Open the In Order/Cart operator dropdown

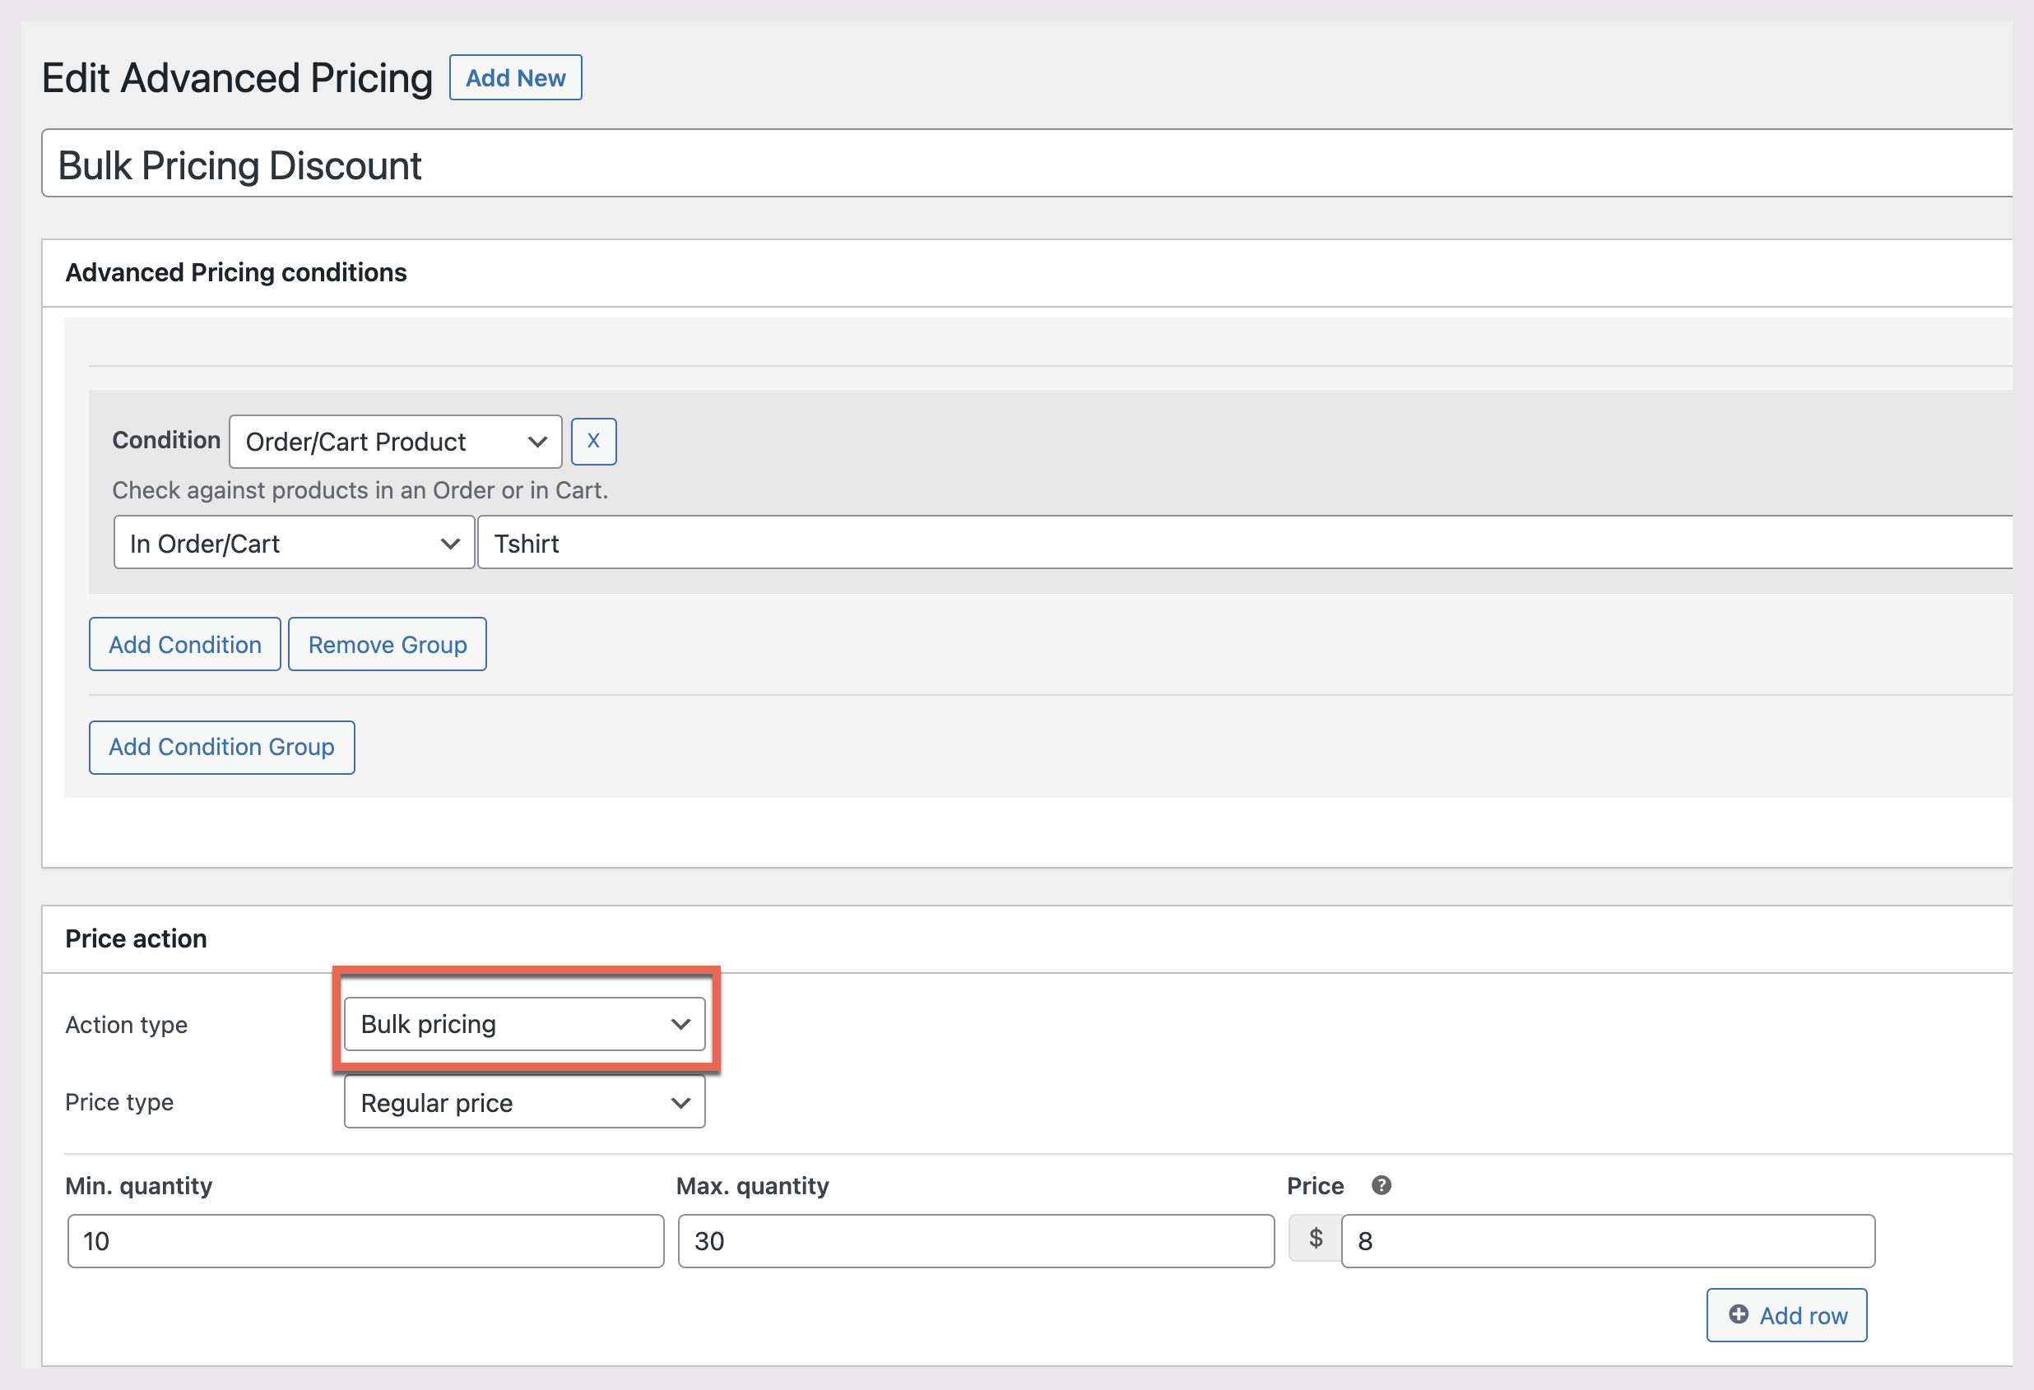coord(293,543)
